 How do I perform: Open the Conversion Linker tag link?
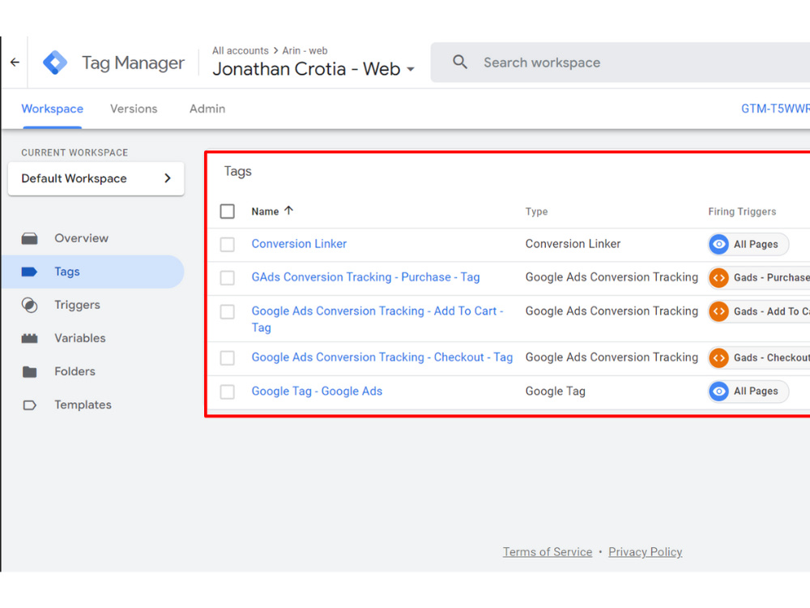(x=299, y=243)
